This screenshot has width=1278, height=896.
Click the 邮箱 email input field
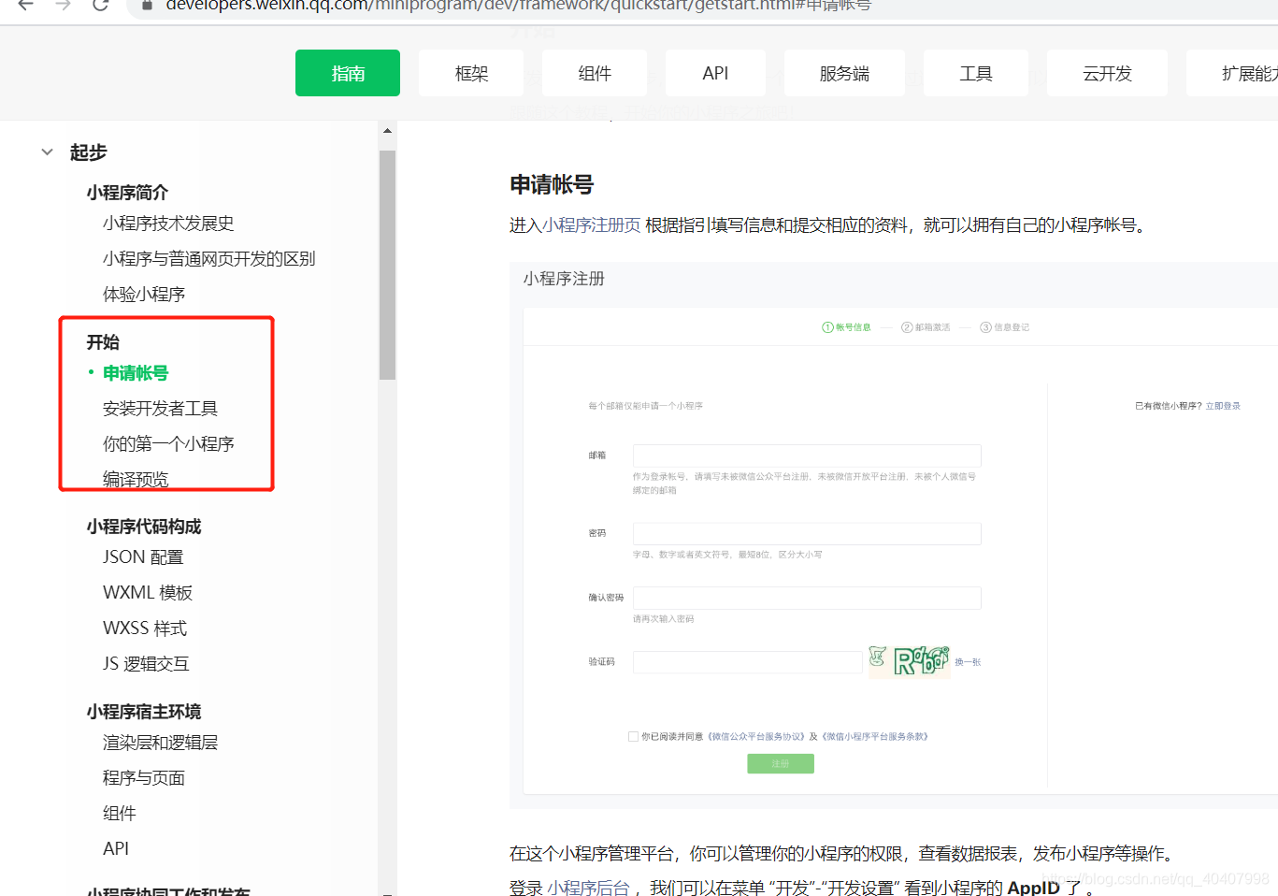[806, 455]
